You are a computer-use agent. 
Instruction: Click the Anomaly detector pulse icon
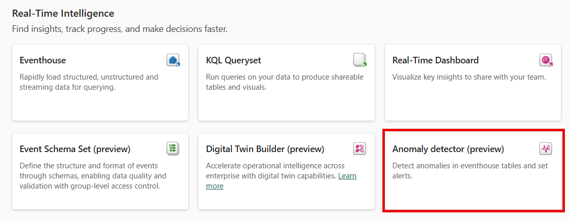click(546, 149)
